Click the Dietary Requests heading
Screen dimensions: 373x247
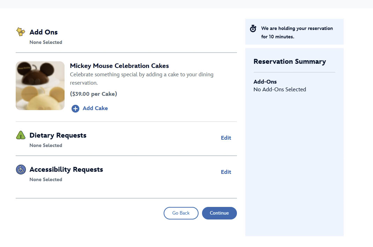(x=58, y=135)
